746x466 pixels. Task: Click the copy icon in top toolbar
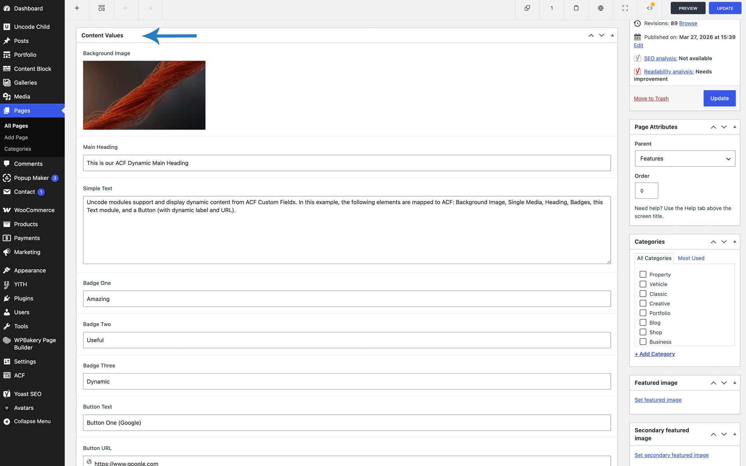pos(527,8)
